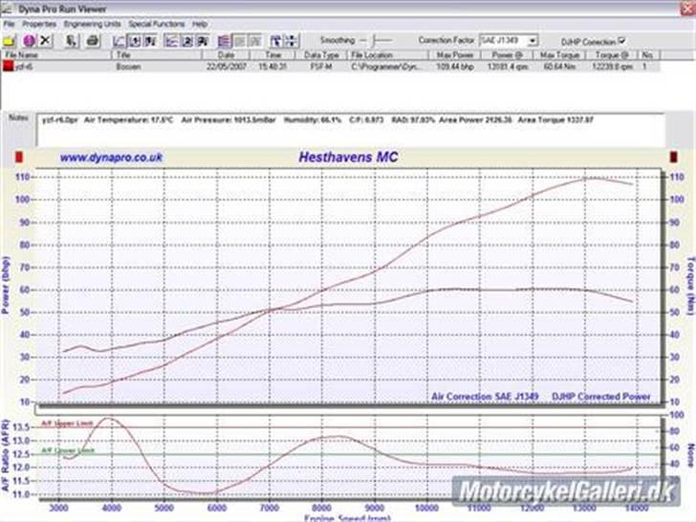Click the toolbar icon left of the printer
The width and height of the screenshot is (696, 522).
pos(71,41)
